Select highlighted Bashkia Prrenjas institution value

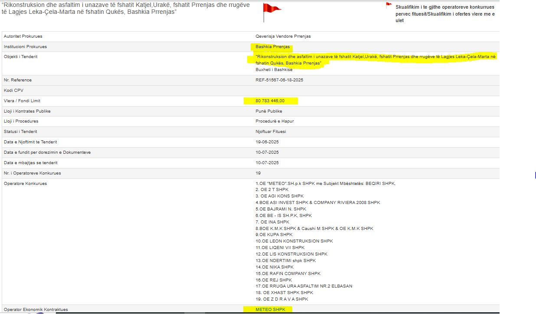point(272,47)
